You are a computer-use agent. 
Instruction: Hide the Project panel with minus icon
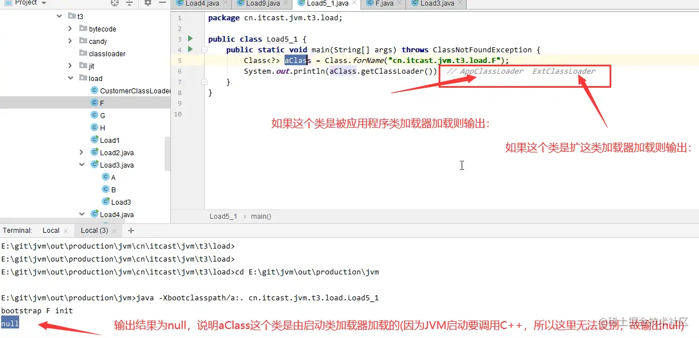pyautogui.click(x=163, y=3)
